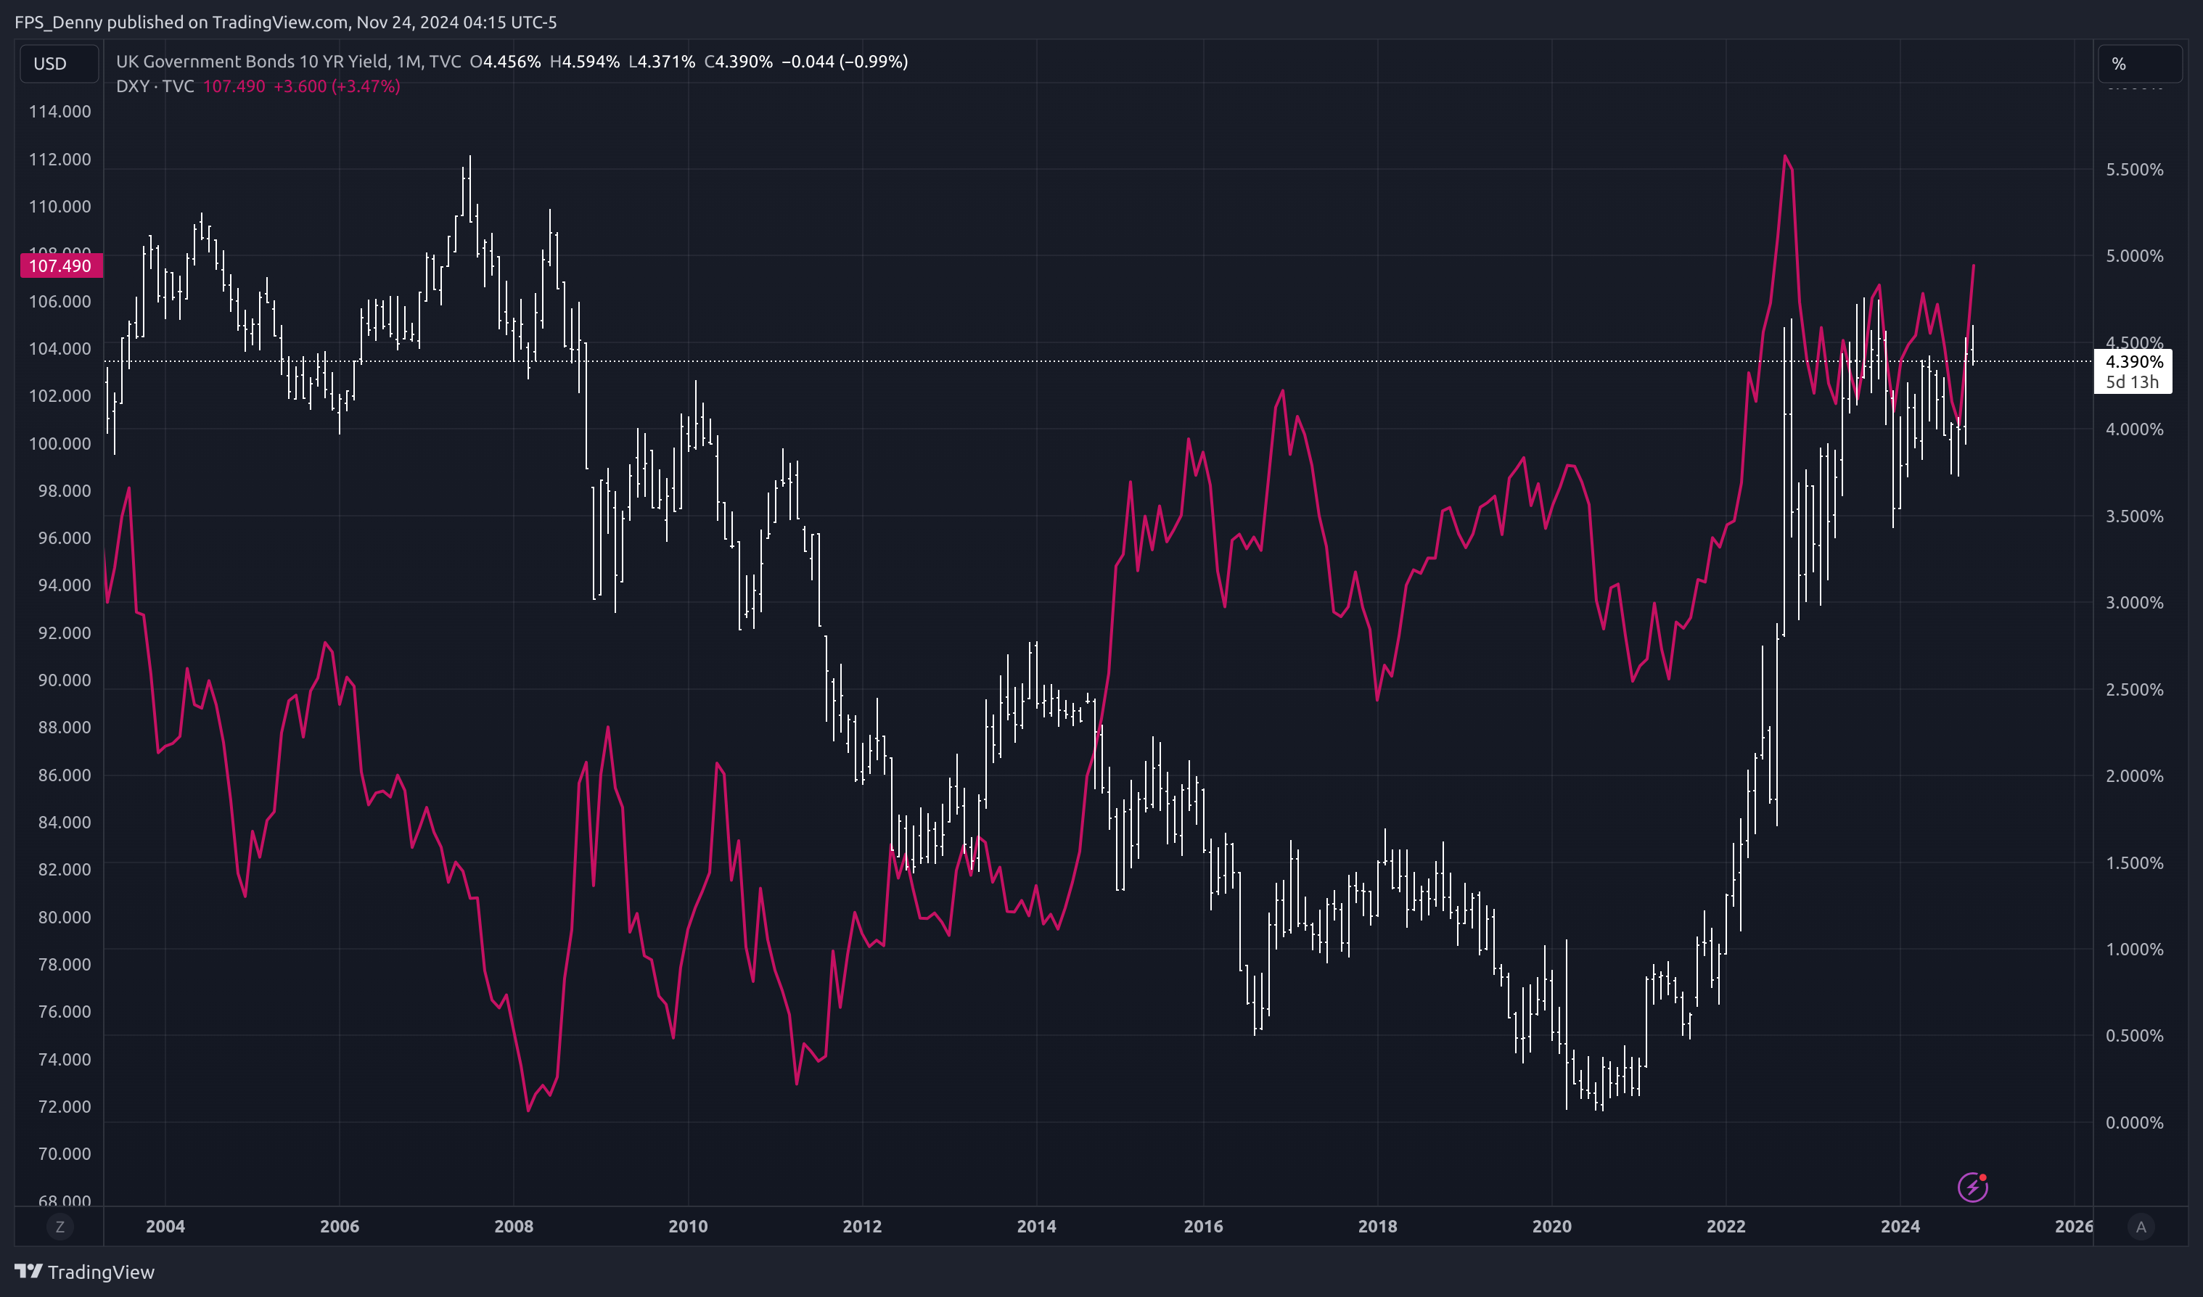The width and height of the screenshot is (2203, 1297).
Task: Click the 107.490 DXY price label
Action: point(60,265)
